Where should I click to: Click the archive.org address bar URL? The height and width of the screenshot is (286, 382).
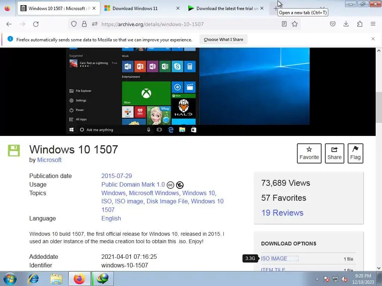[152, 24]
